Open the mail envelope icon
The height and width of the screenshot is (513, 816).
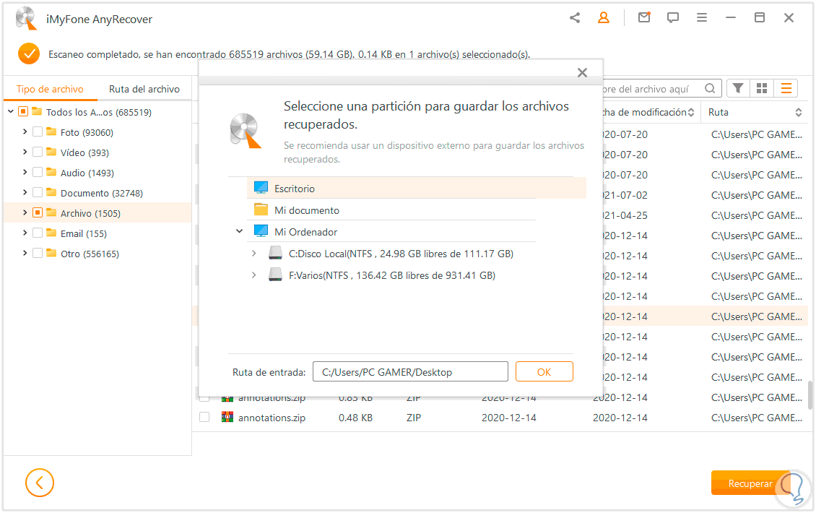[x=644, y=18]
